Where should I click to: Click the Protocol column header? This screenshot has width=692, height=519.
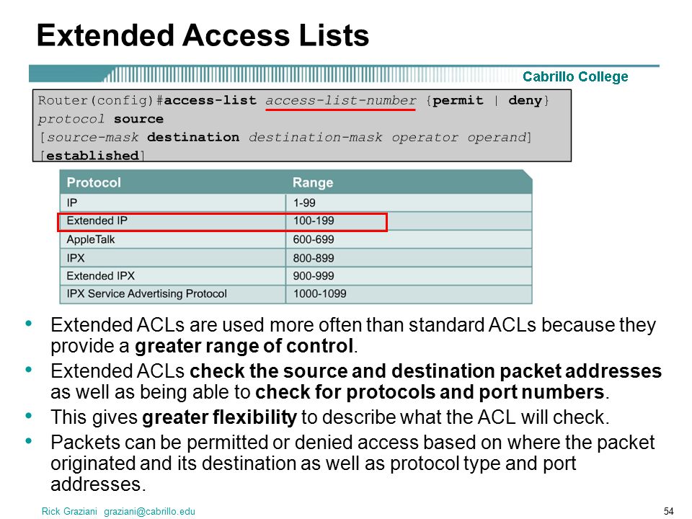pyautogui.click(x=94, y=182)
